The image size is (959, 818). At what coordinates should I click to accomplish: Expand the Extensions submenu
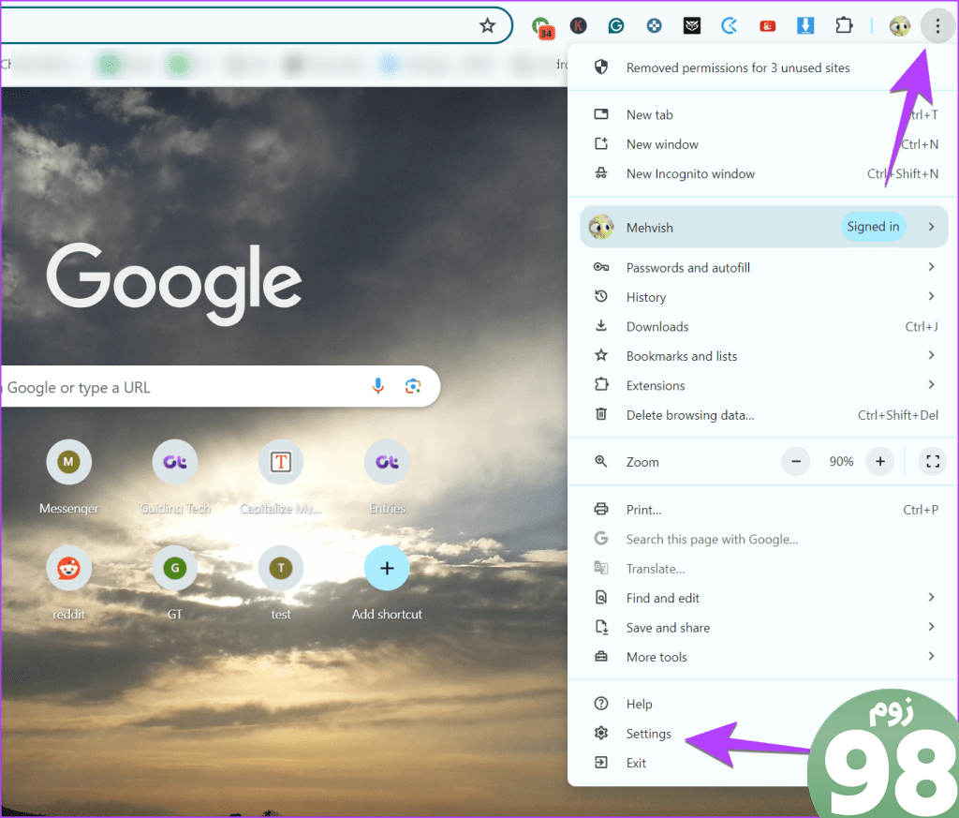[x=762, y=385]
